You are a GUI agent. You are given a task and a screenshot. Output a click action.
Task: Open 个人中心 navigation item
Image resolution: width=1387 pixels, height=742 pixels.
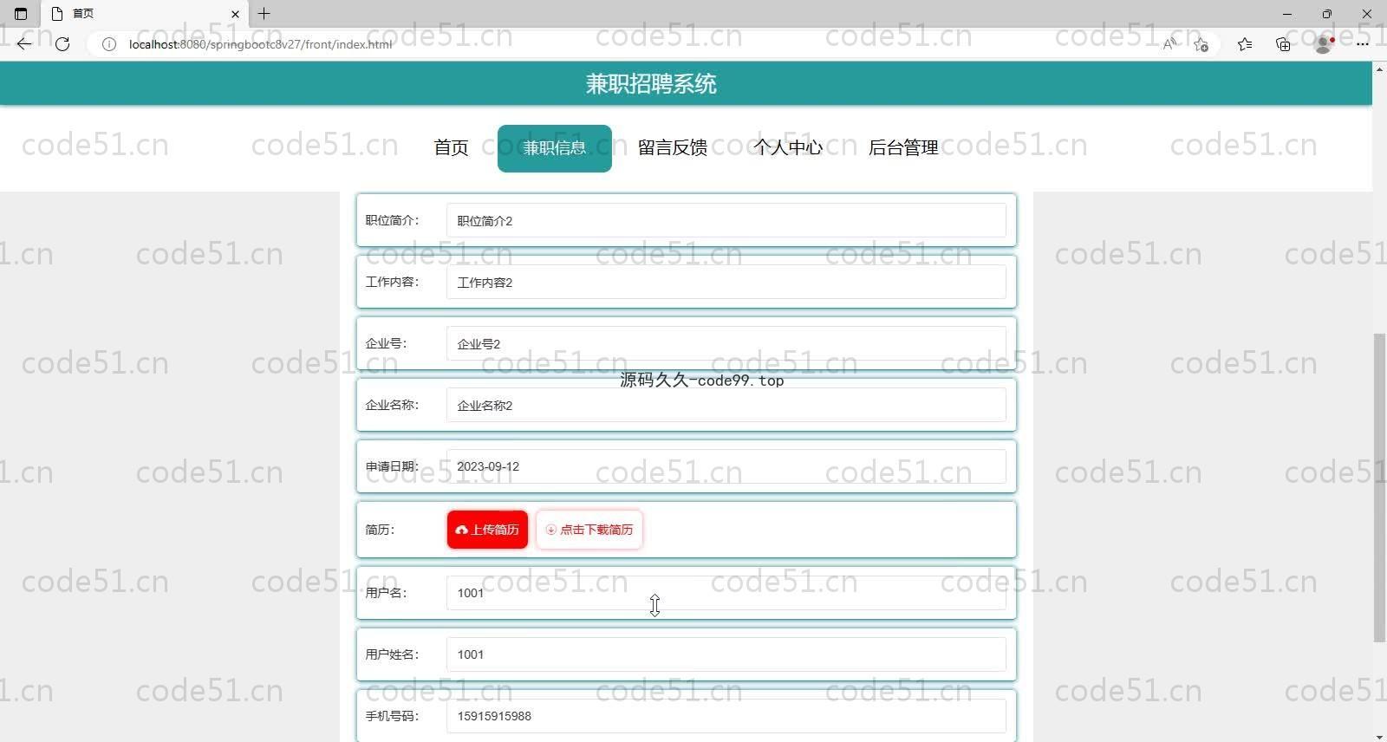coord(788,148)
